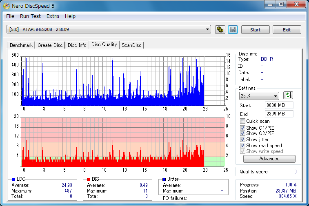Toggle the Show C2/PIF checkbox
Screen dimensions: 309x206
pos(242,133)
